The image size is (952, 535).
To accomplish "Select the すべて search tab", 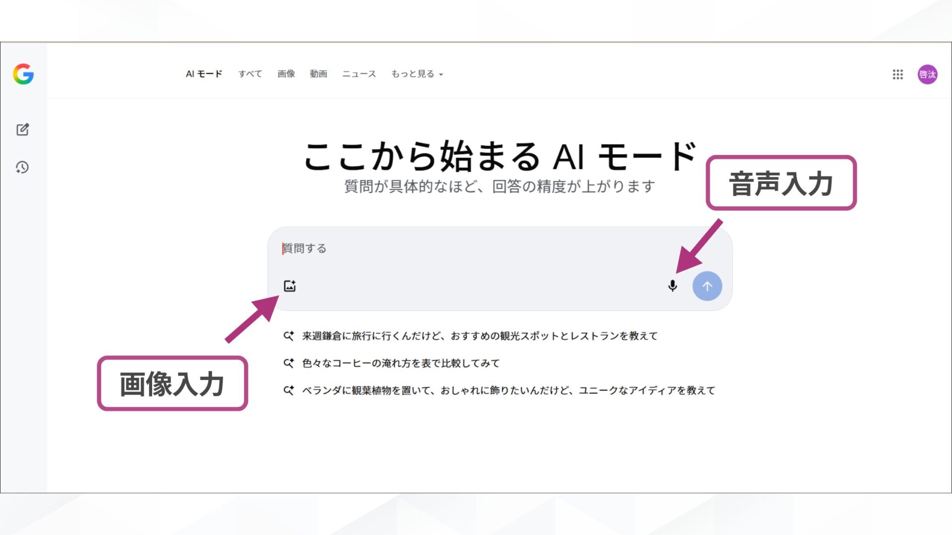I will pyautogui.click(x=250, y=74).
